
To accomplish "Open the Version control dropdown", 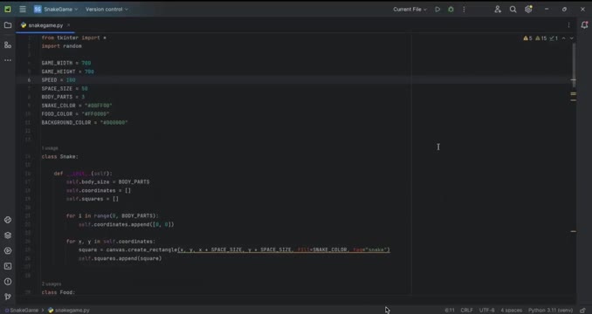I will (107, 10).
